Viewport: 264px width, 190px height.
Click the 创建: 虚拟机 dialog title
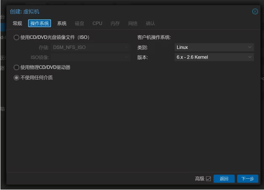(25, 12)
